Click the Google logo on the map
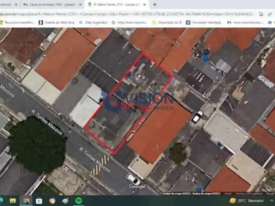 click(137, 187)
